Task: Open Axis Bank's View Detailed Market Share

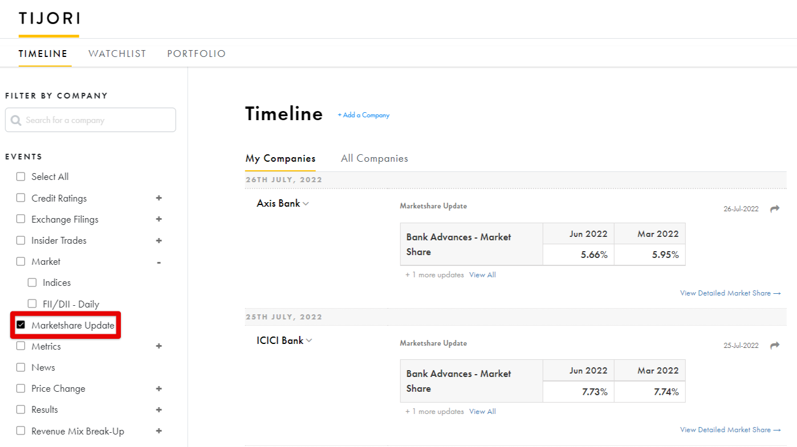Action: 730,293
